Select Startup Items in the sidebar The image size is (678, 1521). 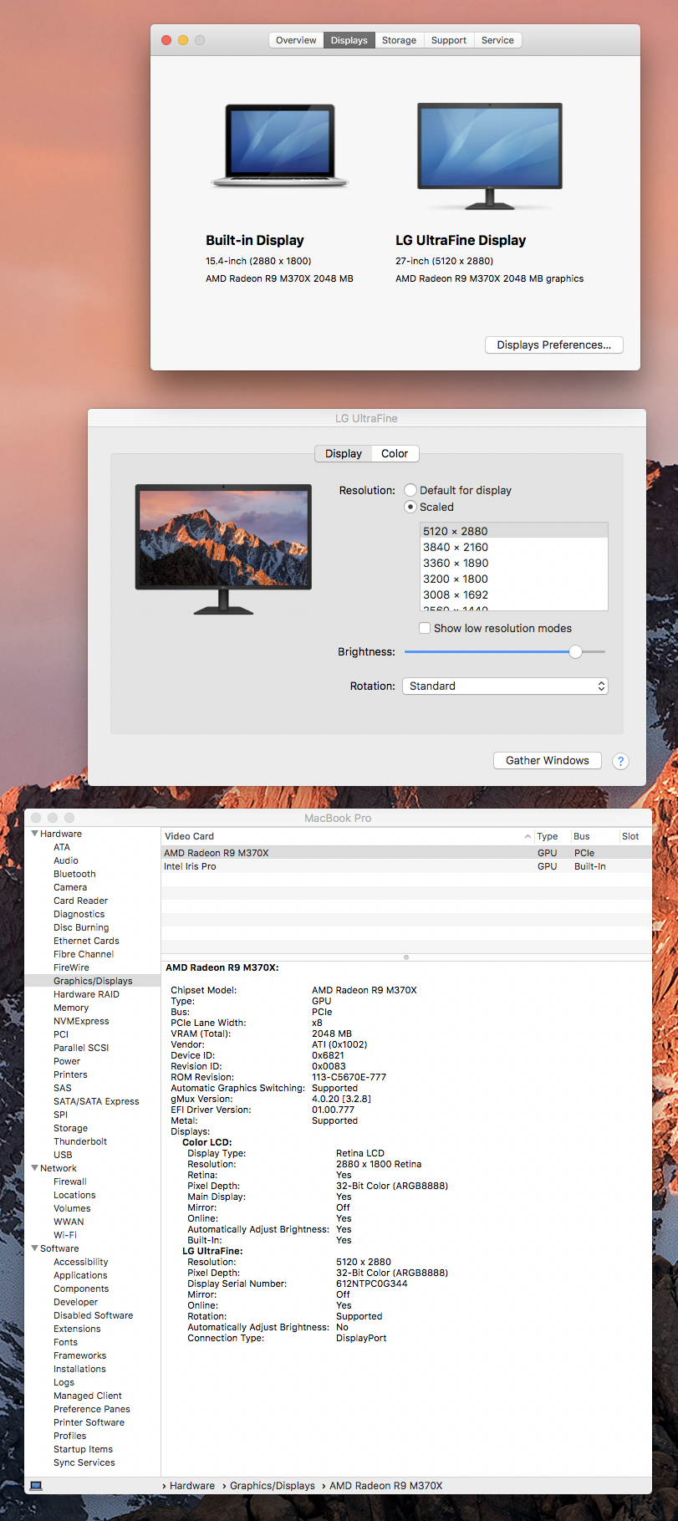coord(83,1449)
